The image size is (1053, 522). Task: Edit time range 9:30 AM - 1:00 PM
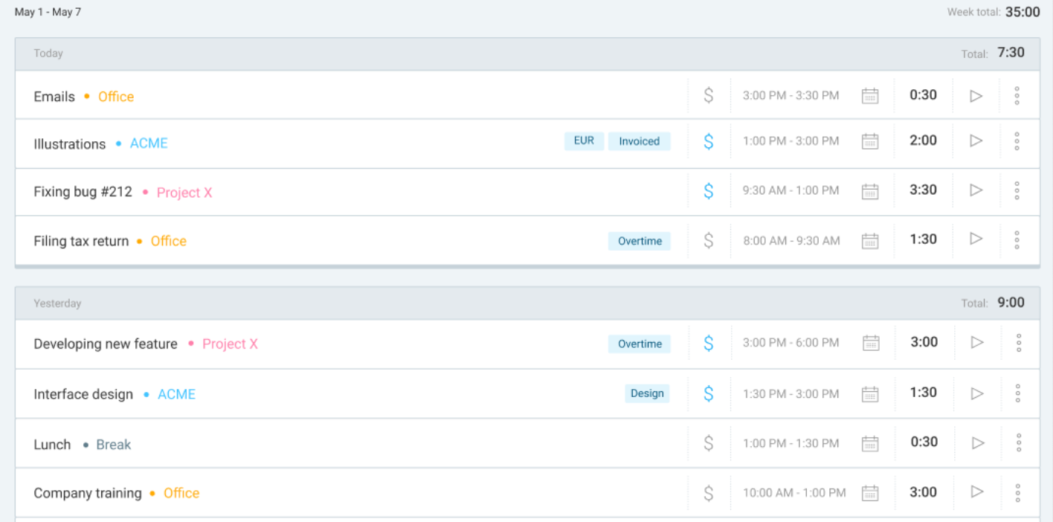pyautogui.click(x=790, y=191)
